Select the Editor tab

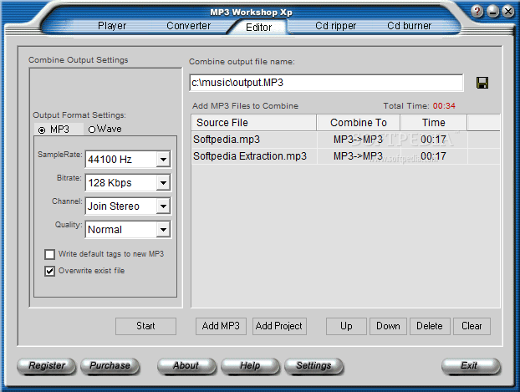[x=258, y=28]
